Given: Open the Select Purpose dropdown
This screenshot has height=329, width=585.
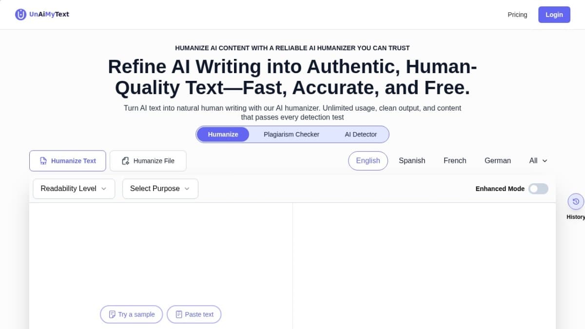Looking at the screenshot, I should click(160, 189).
